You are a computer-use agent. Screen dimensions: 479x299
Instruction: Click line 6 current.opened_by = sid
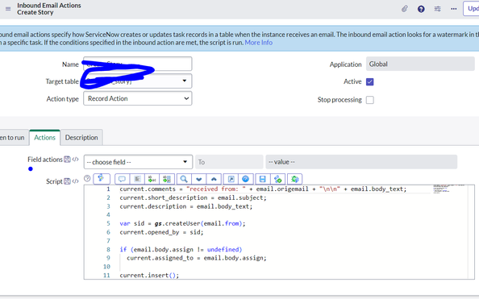(161, 232)
